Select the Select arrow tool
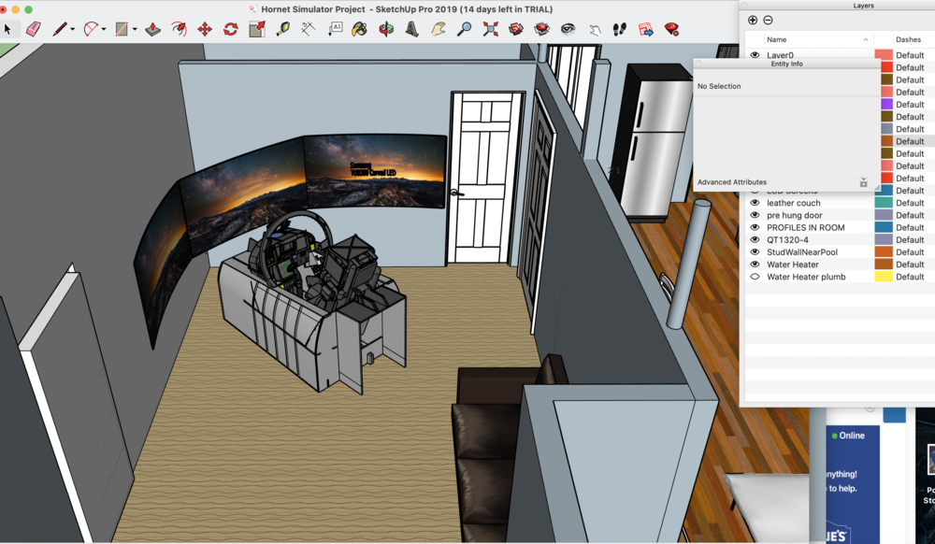Viewport: 935px width, 544px height. coord(7,29)
